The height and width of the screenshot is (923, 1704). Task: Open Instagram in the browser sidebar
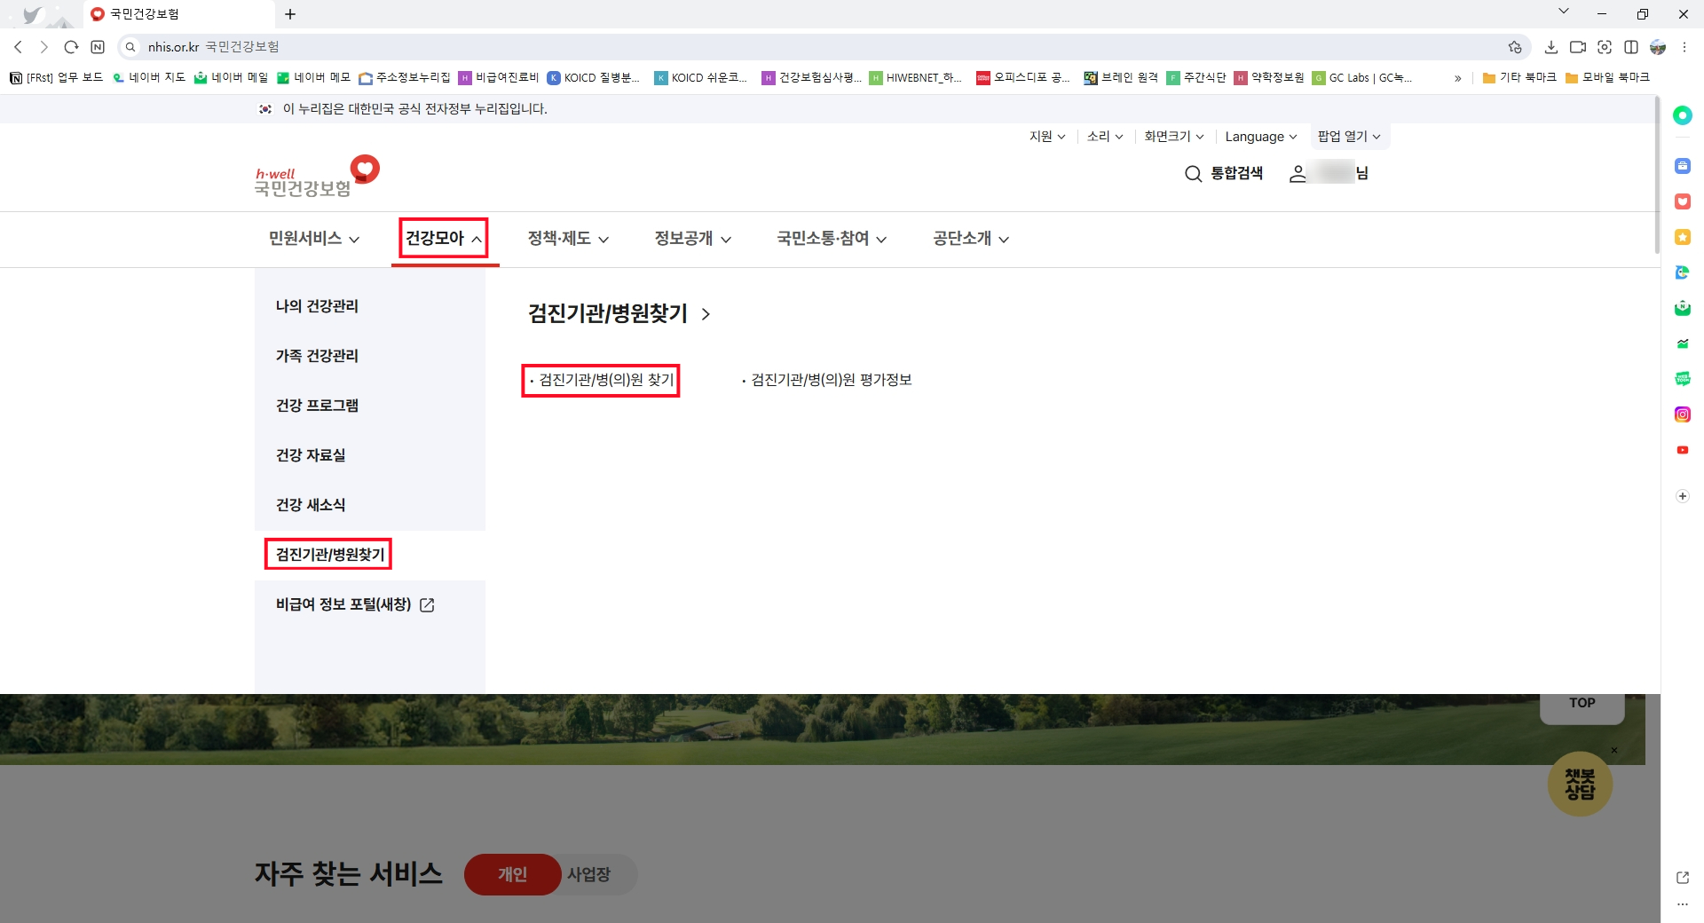1682,414
